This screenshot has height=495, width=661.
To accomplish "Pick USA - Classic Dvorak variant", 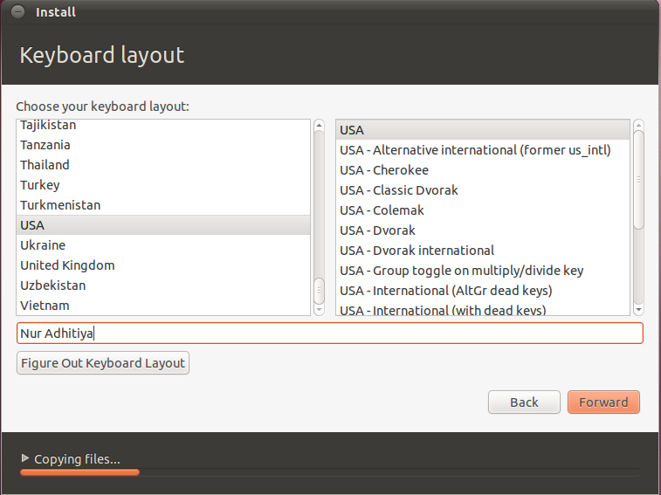I will [x=483, y=190].
